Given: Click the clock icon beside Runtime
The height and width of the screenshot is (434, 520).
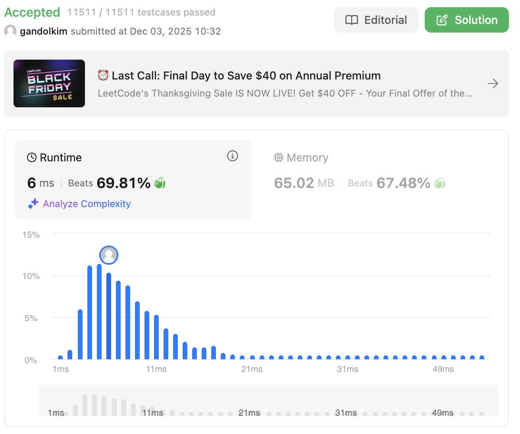Looking at the screenshot, I should click(32, 157).
